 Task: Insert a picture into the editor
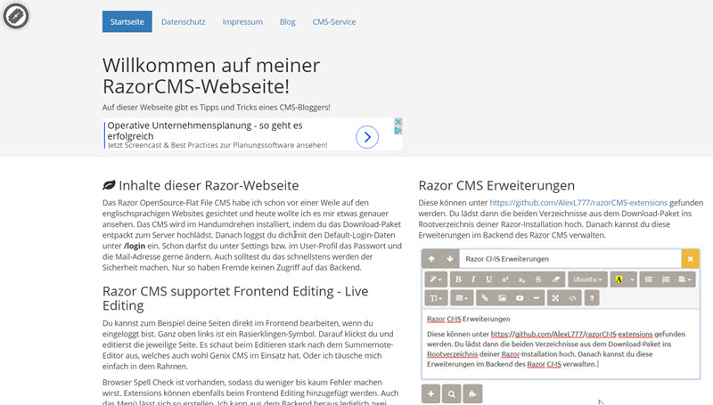502,298
